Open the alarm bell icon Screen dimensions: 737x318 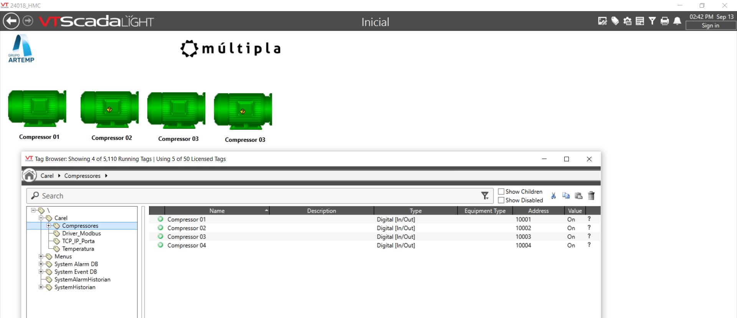pos(678,21)
